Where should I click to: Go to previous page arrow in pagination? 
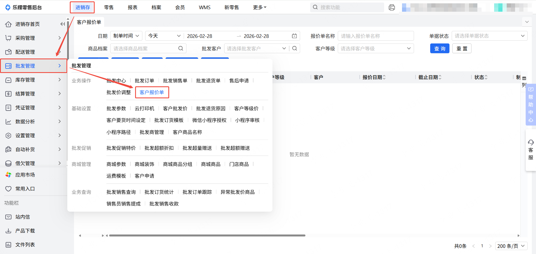click(473, 246)
